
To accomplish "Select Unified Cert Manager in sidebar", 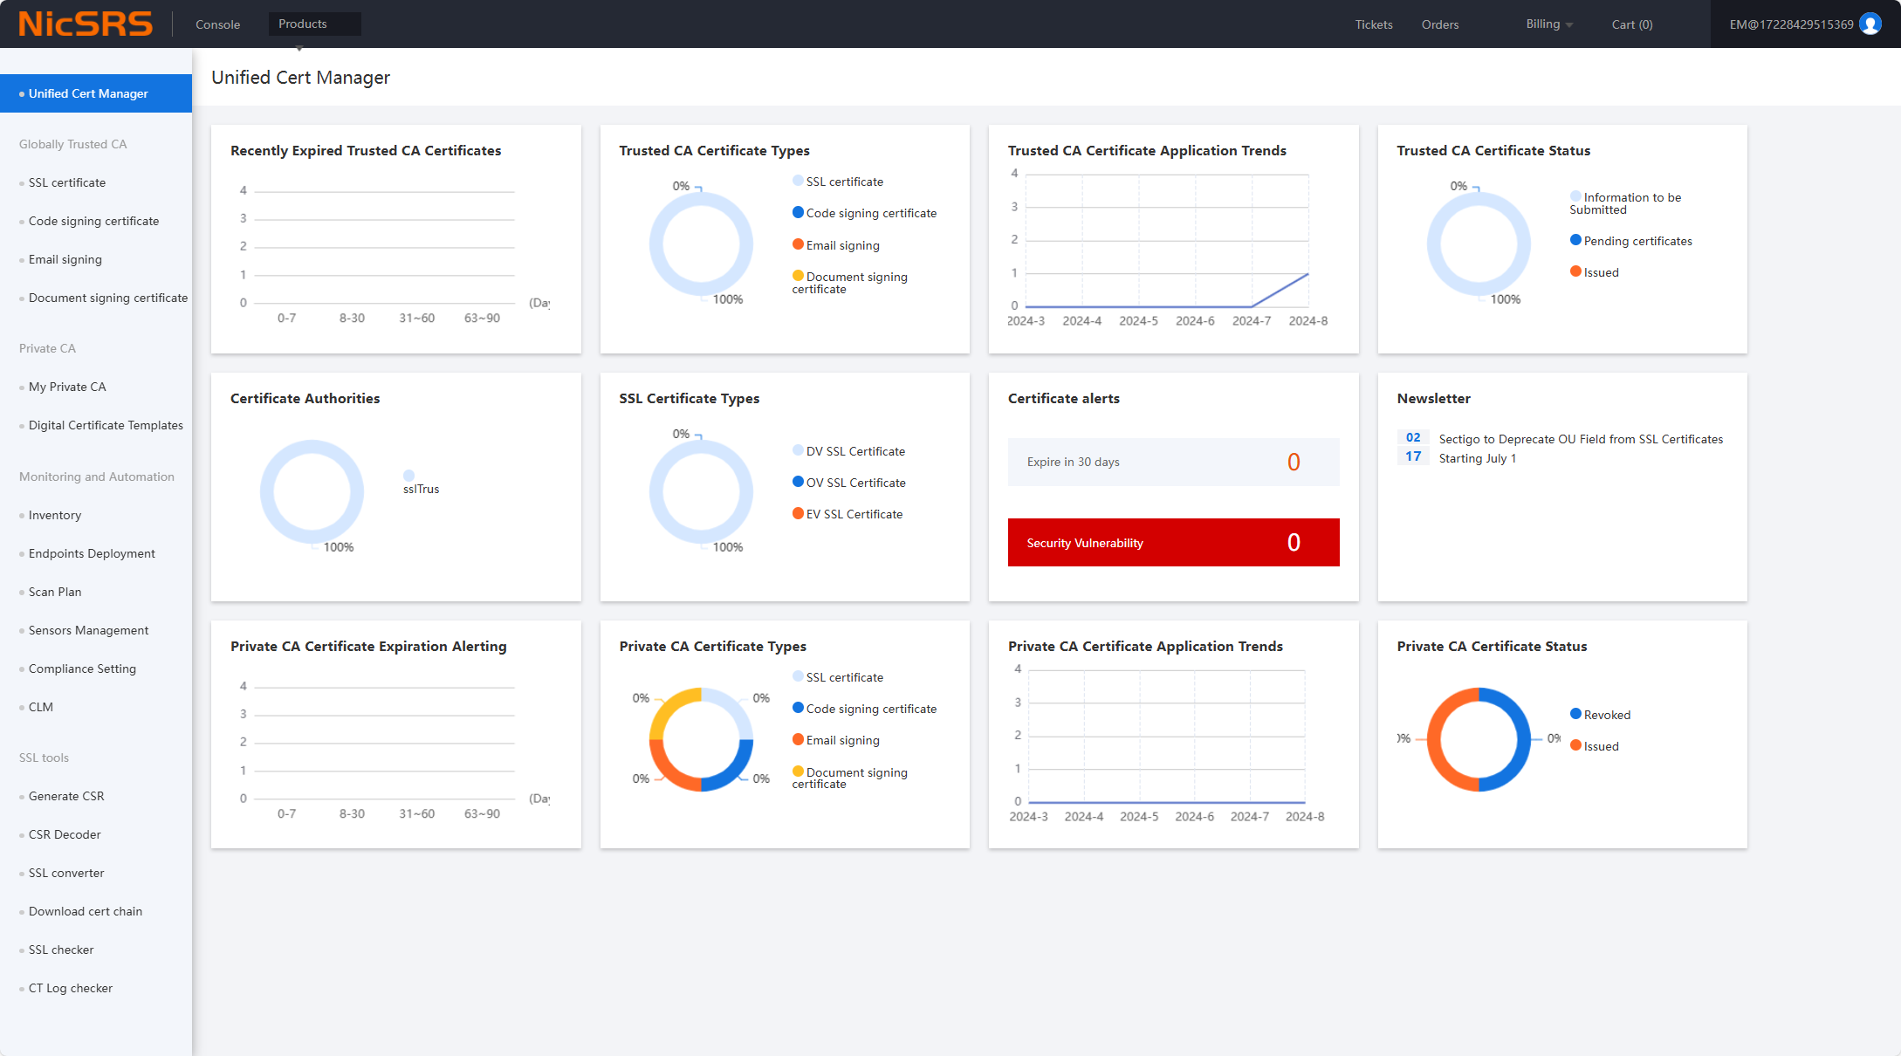I will point(96,93).
